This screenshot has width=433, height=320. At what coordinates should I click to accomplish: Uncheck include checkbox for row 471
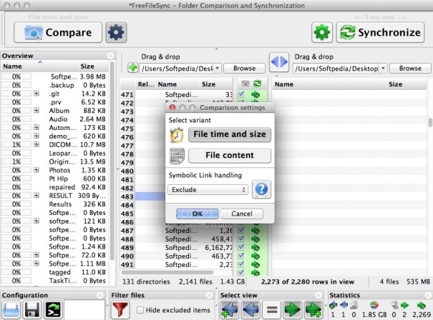coord(241,94)
